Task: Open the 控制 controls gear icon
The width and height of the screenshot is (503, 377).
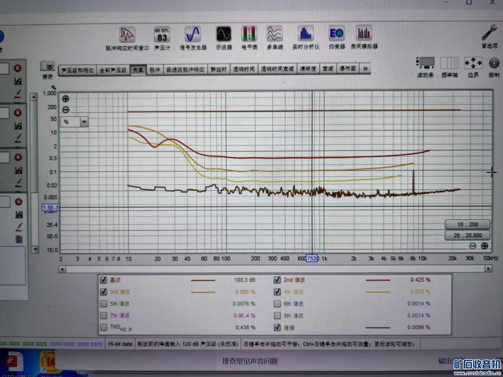Action: pyautogui.click(x=494, y=63)
